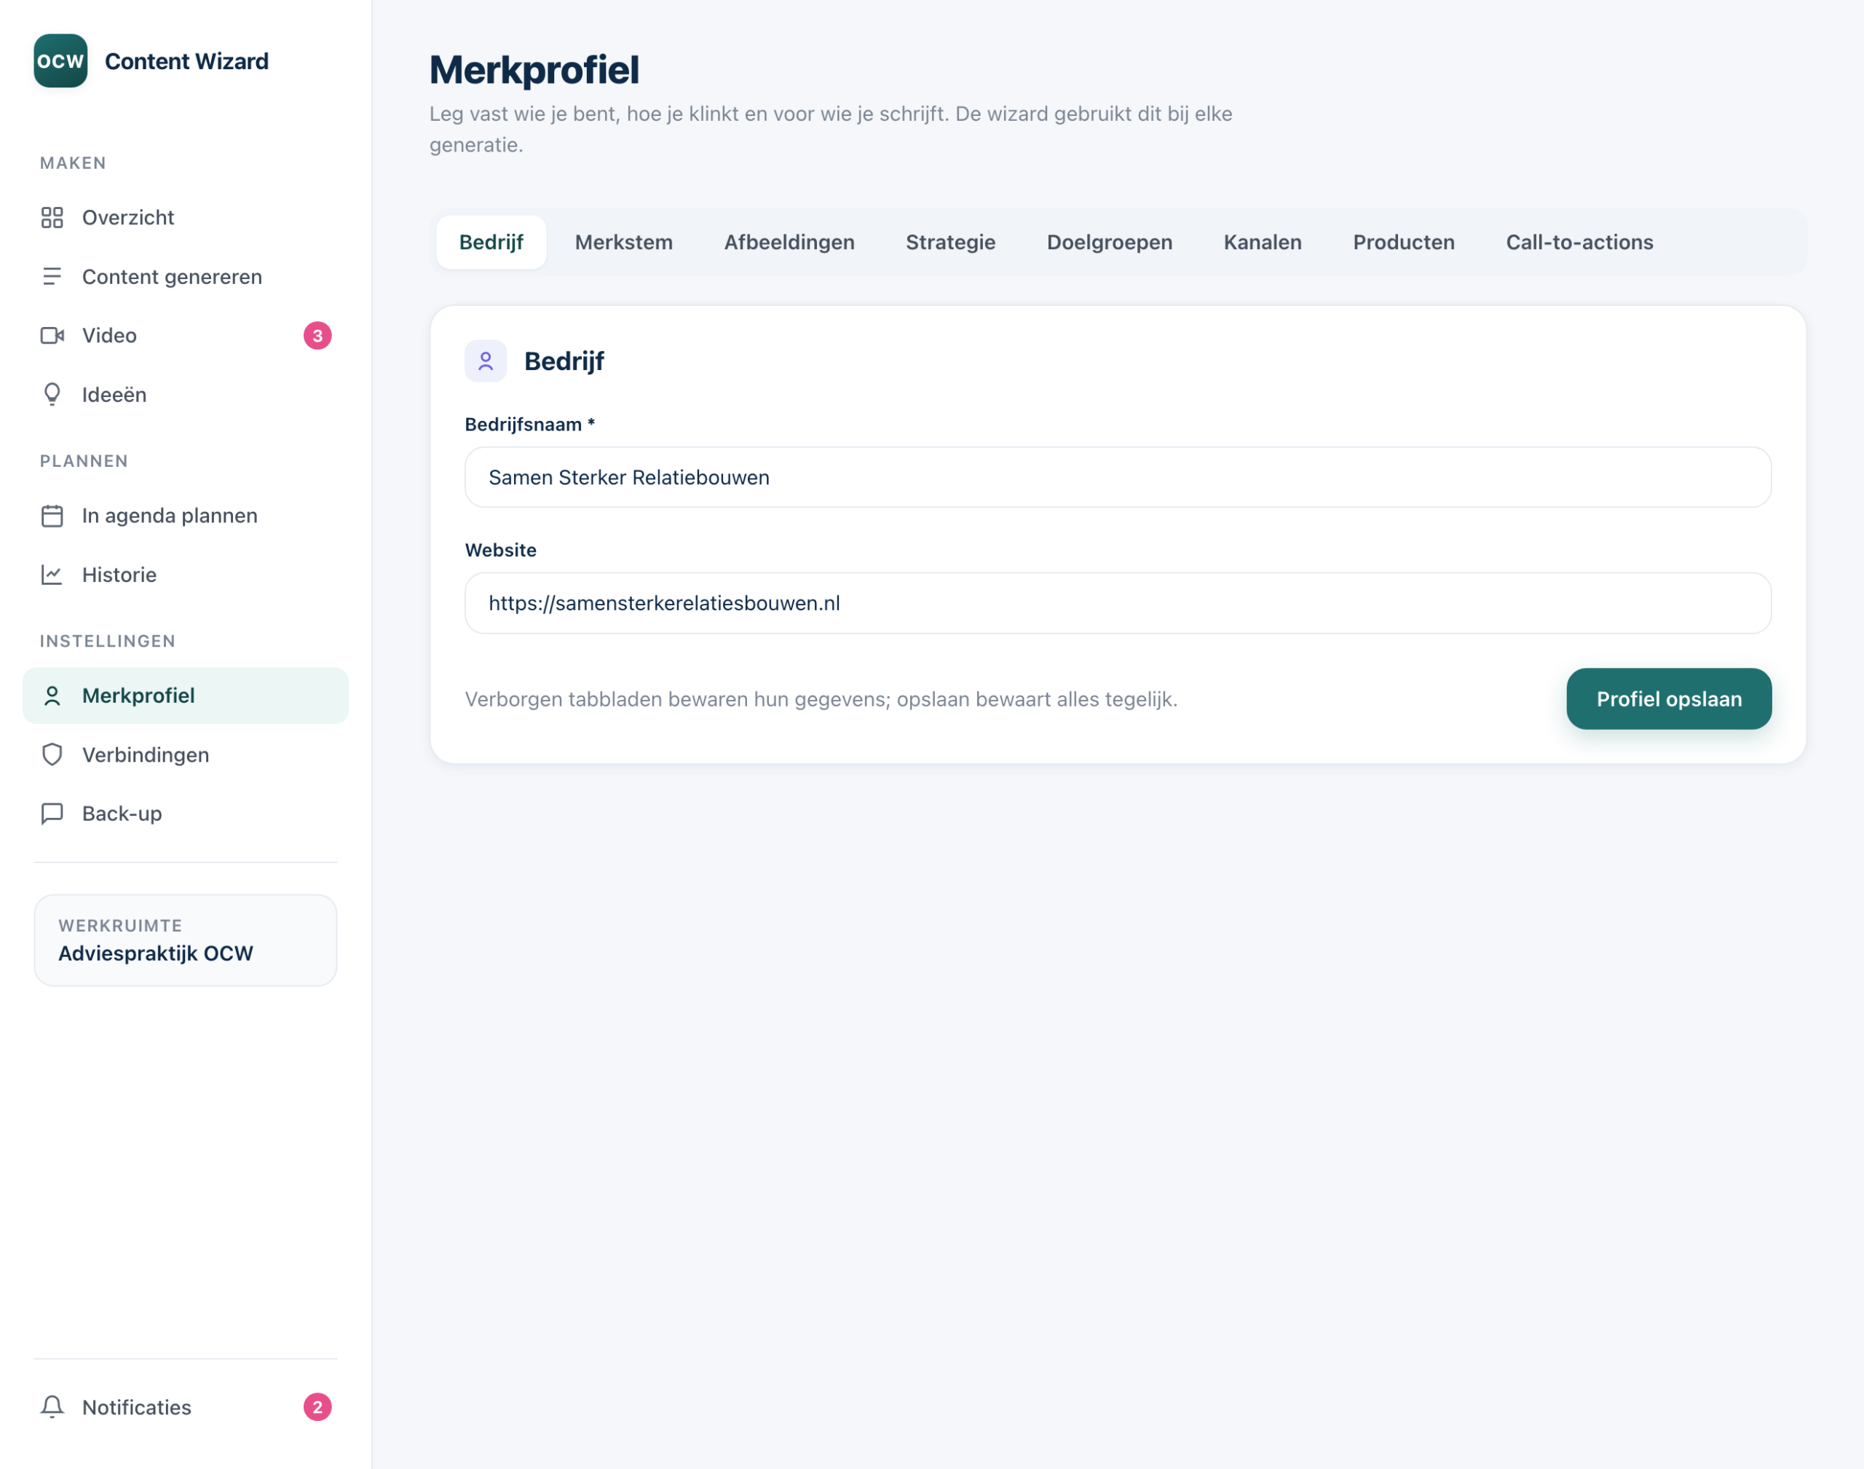The image size is (1864, 1469).
Task: Switch to the Merkstem tab
Action: click(x=624, y=243)
